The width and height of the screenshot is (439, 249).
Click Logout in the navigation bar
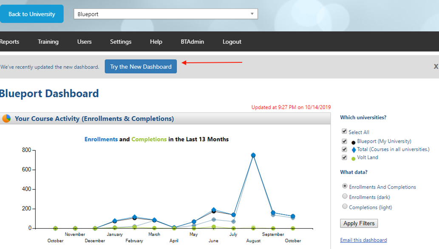point(232,42)
